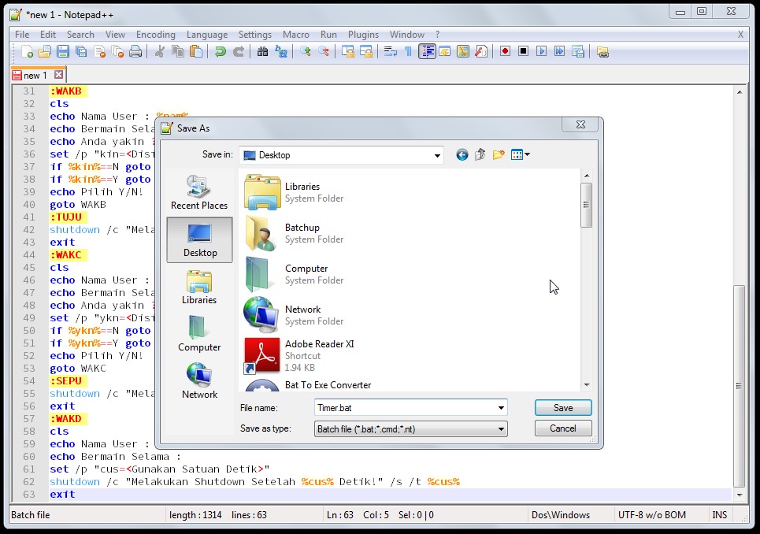
Task: Zoom in using the magnifier plus icon
Action: pos(305,51)
